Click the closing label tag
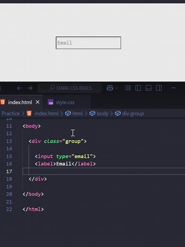 pyautogui.click(x=84, y=164)
